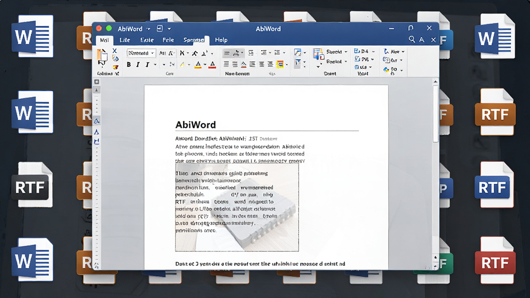
Task: Click the highlighter pen icon
Action: click(x=182, y=64)
